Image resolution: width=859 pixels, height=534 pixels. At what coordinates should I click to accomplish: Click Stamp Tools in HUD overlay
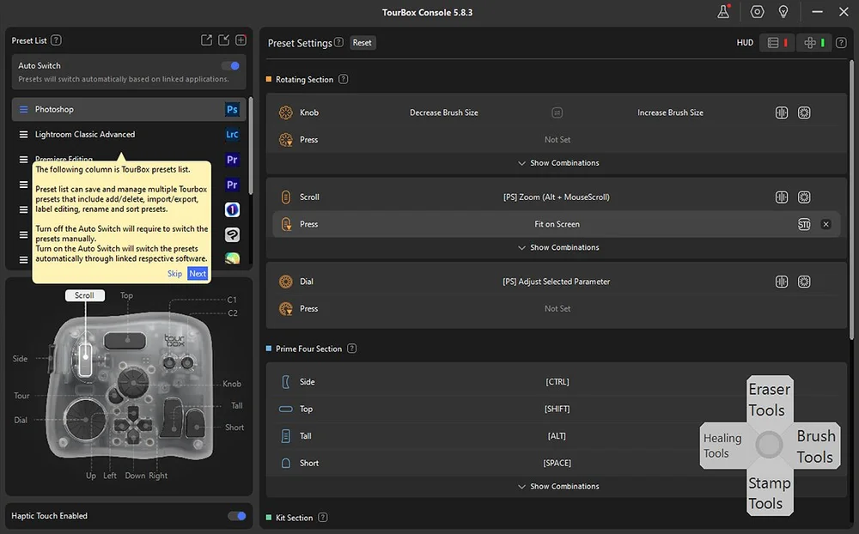[x=769, y=493]
